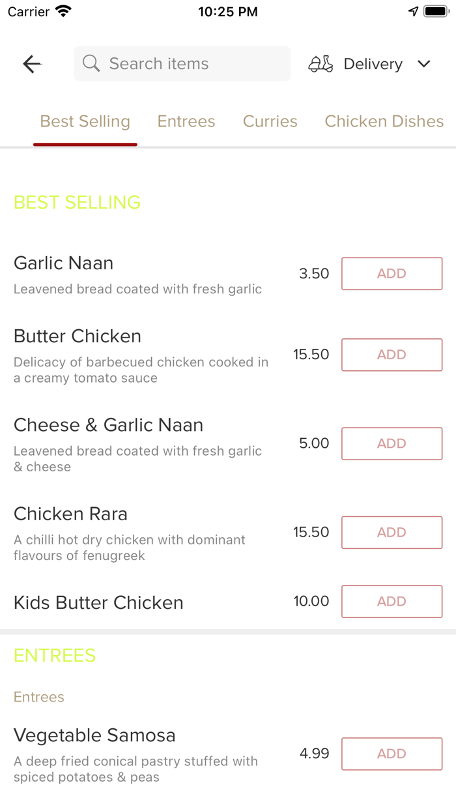
Task: Go to the Chicken Dishes tab
Action: coord(384,122)
